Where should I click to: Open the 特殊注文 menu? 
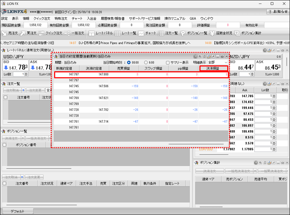coord(61,18)
